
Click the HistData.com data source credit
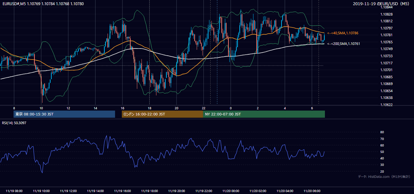(384, 177)
